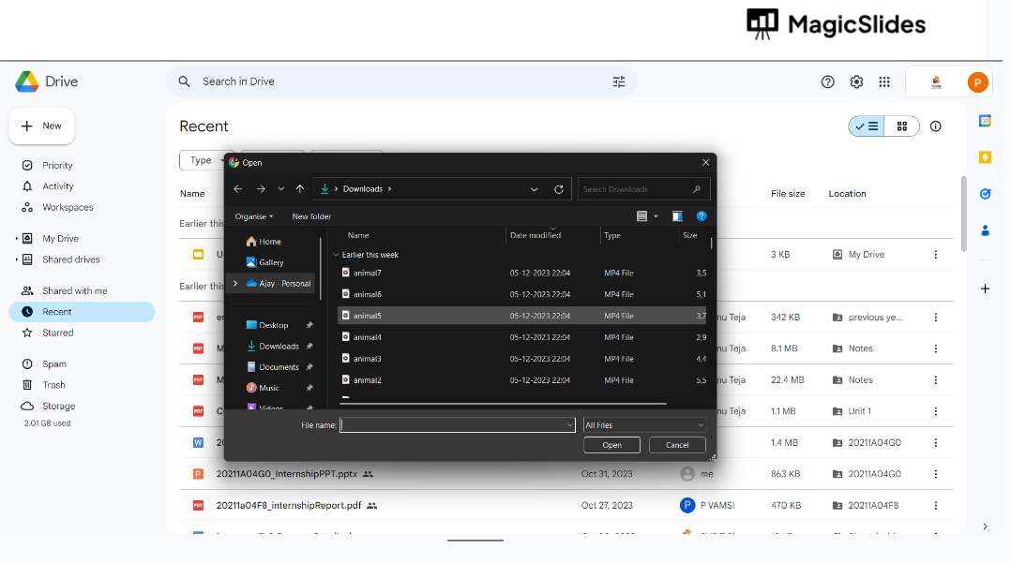Sort files by Type column
This screenshot has width=1011, height=563.
coord(611,235)
